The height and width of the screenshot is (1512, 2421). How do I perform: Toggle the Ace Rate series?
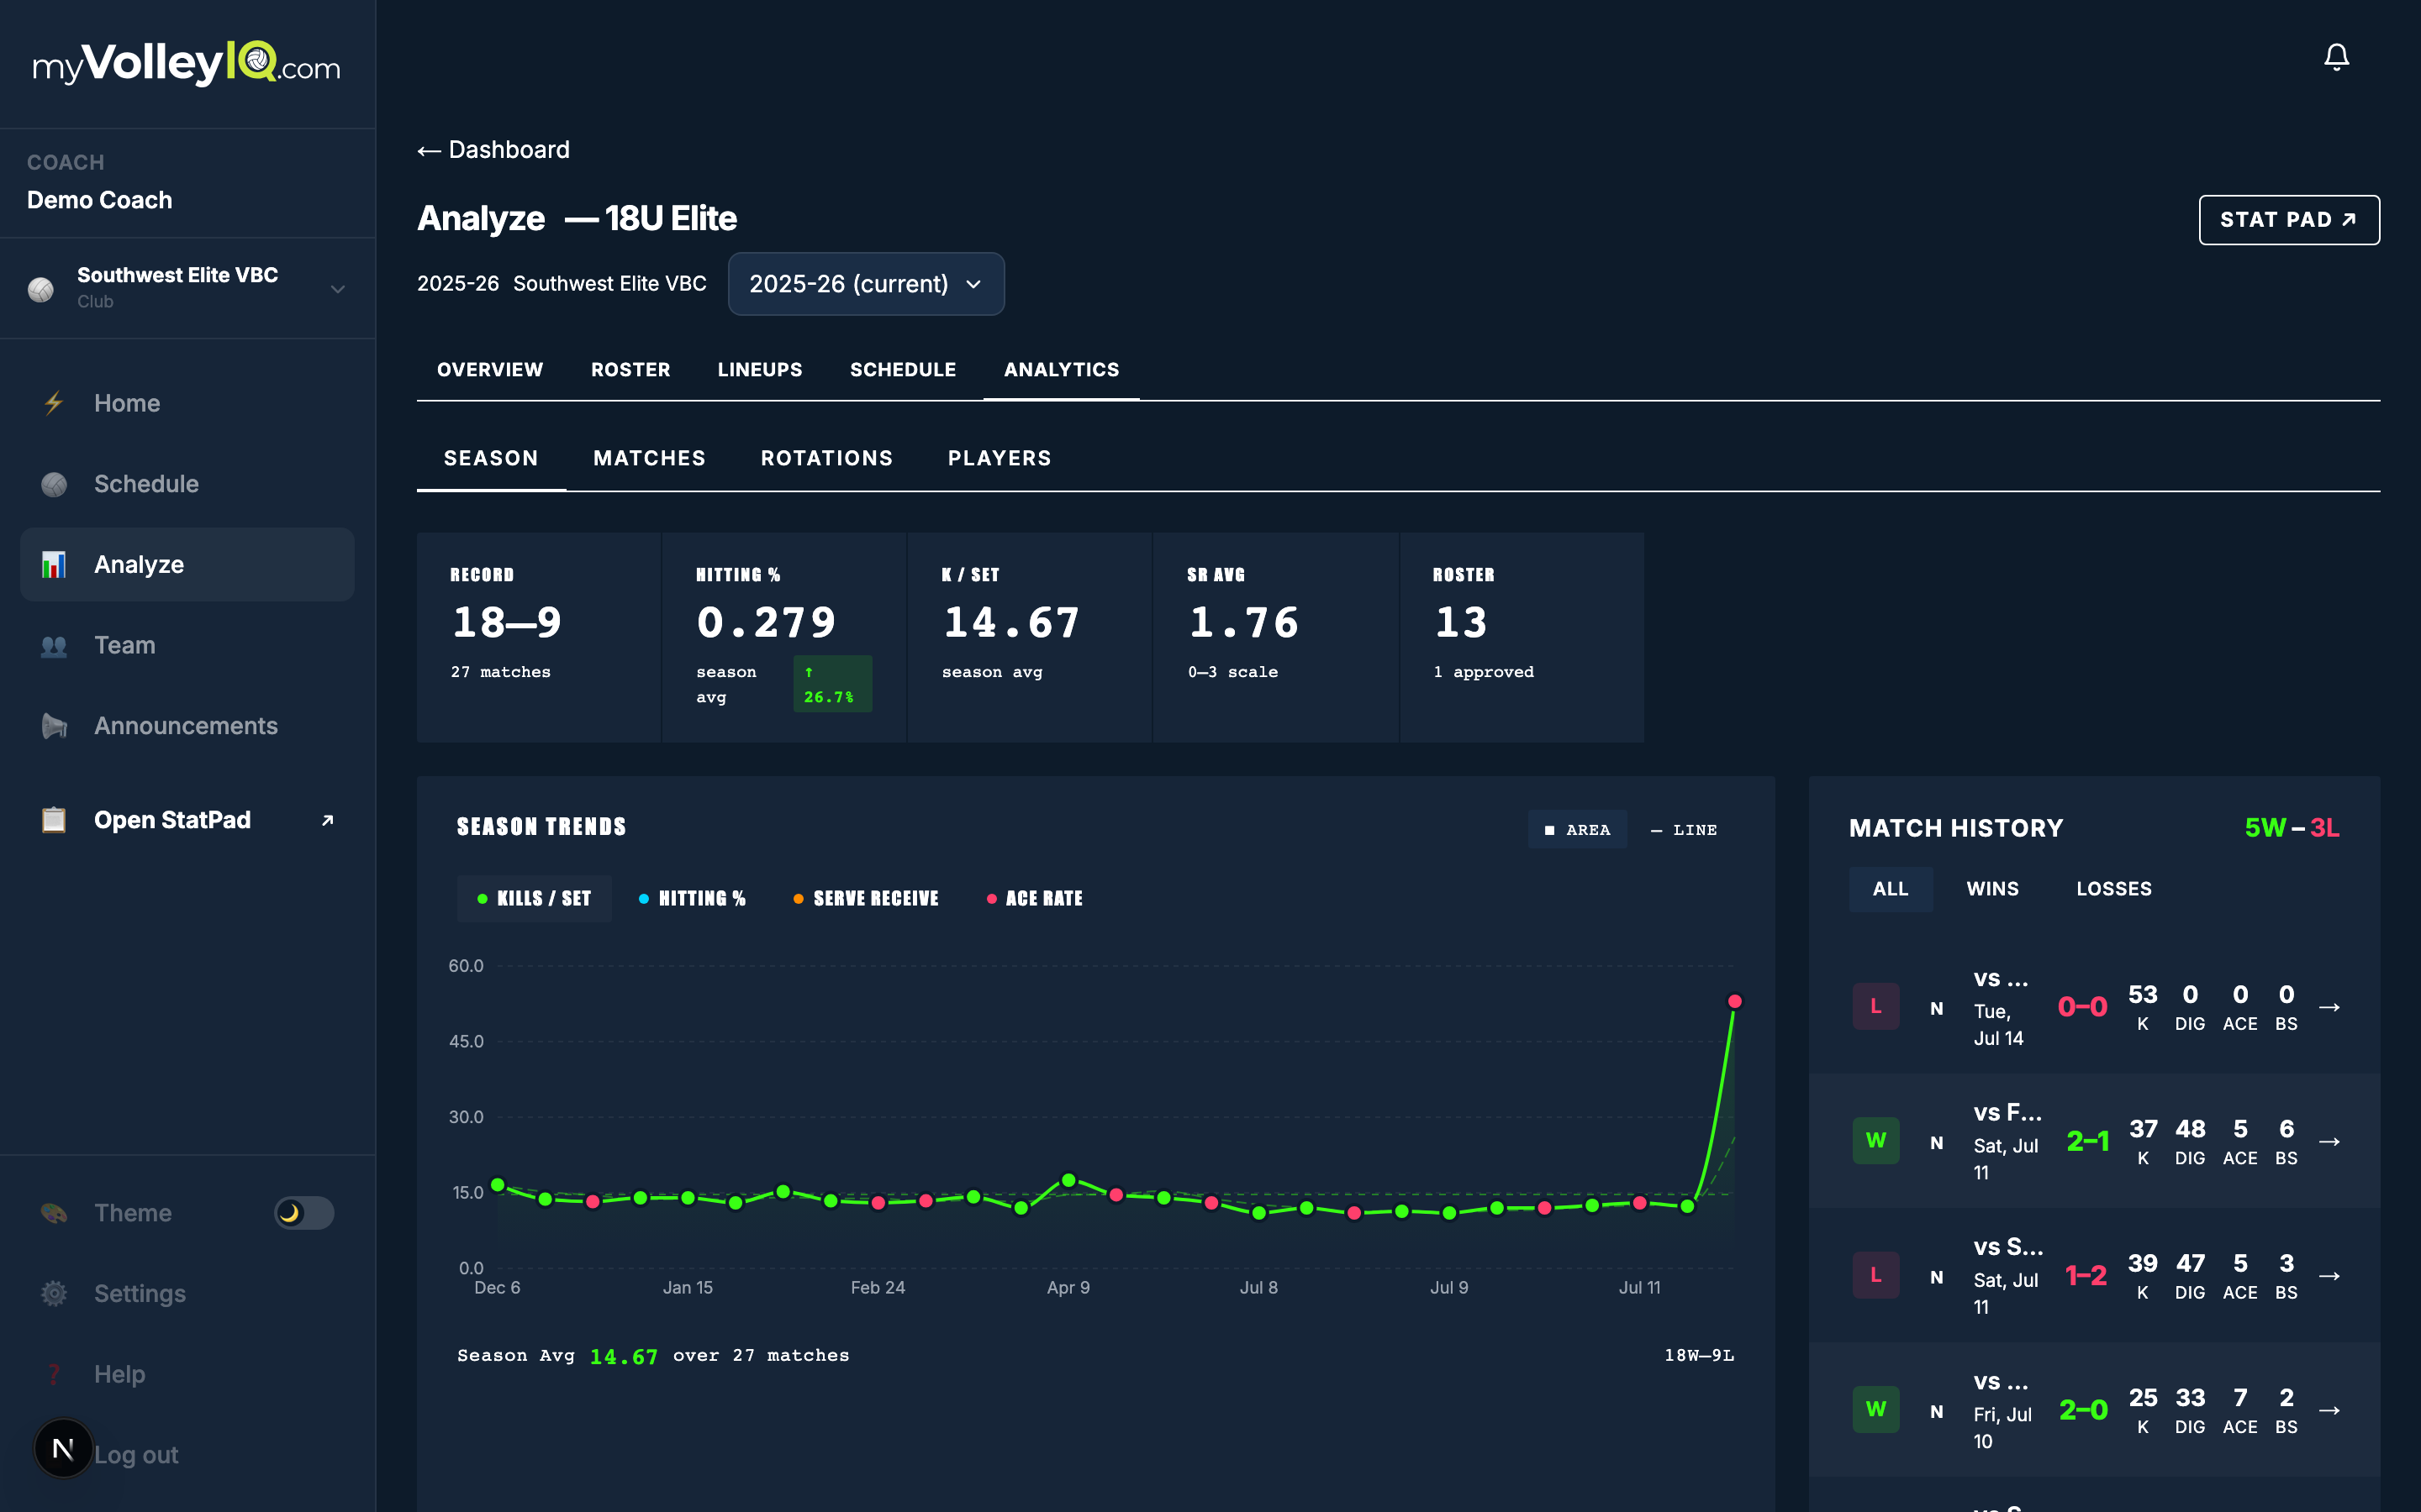tap(1036, 898)
